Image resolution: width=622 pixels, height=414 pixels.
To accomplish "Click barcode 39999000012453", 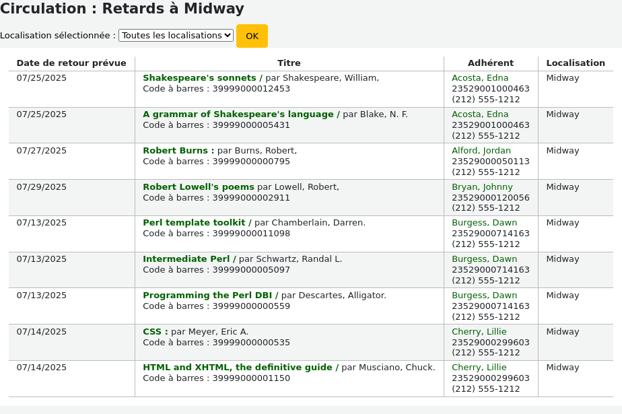I will pos(251,88).
